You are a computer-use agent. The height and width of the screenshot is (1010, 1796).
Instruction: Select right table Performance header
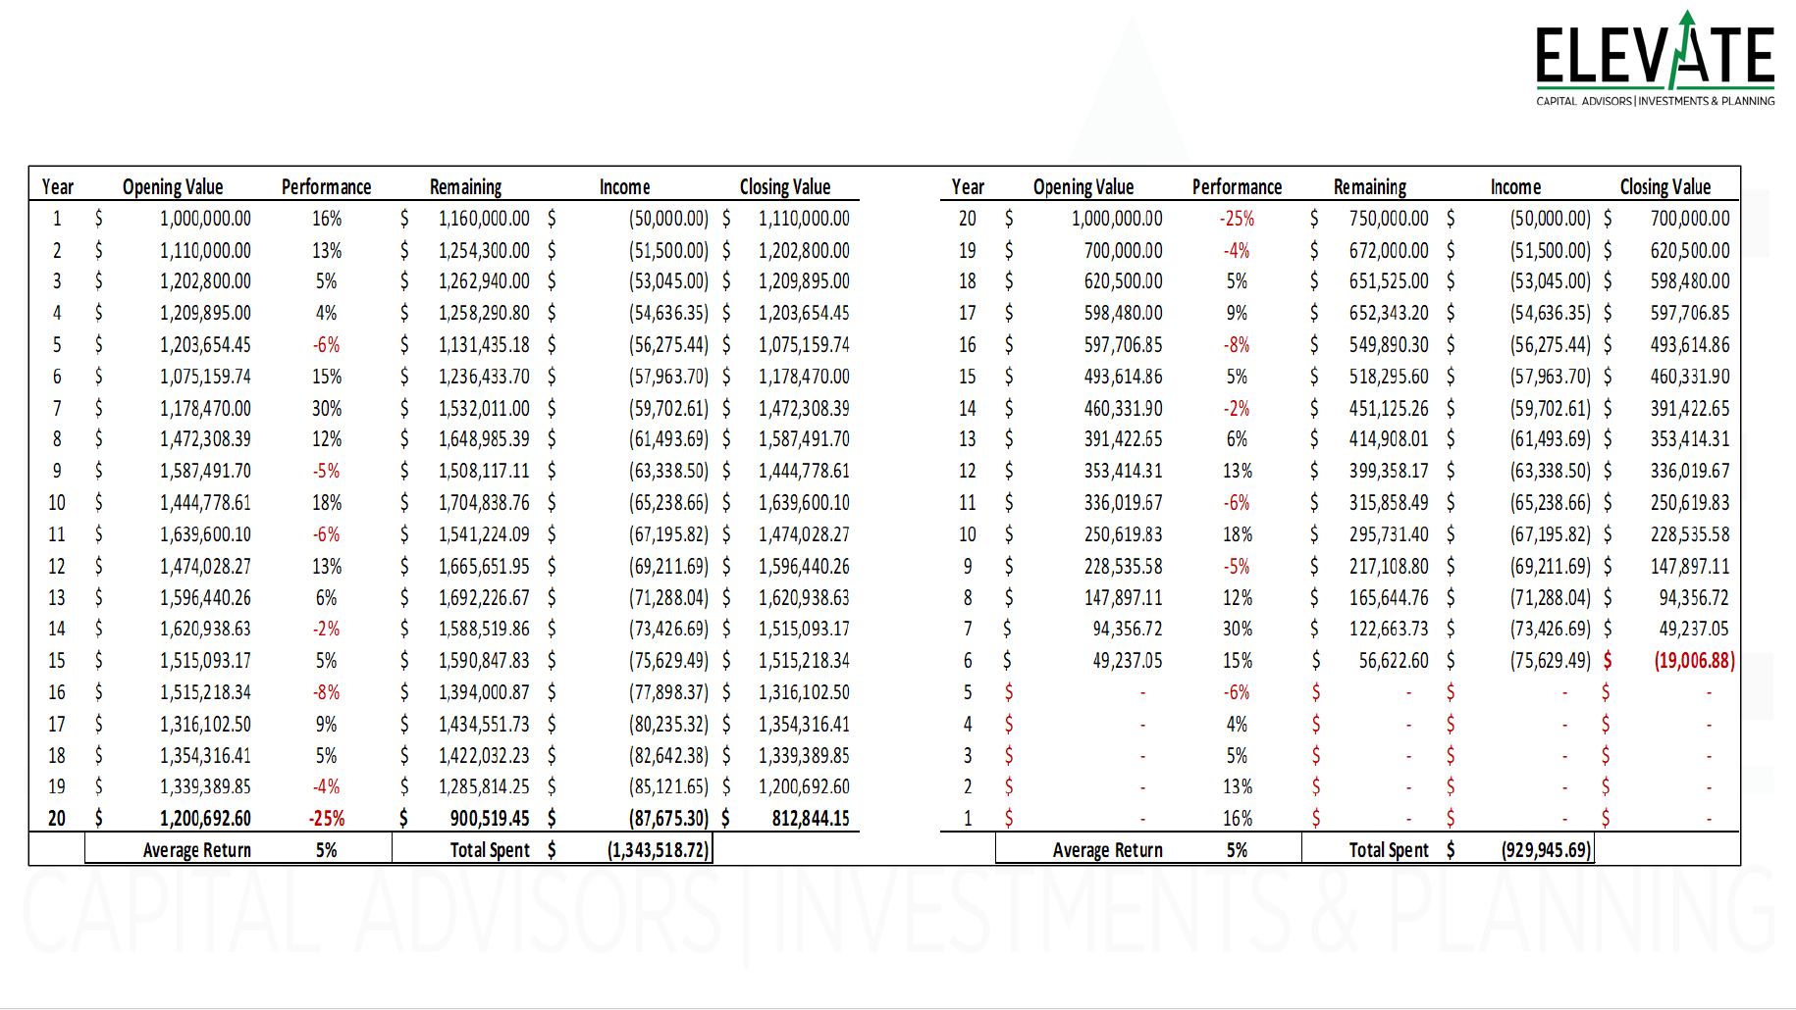(1237, 186)
